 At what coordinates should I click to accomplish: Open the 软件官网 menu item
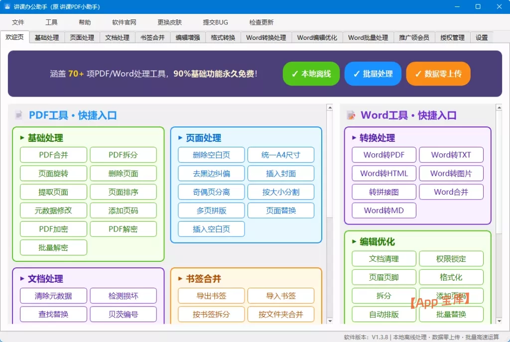(124, 22)
